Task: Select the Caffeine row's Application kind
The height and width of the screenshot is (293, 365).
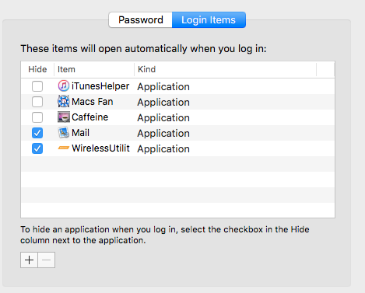Action: point(163,118)
